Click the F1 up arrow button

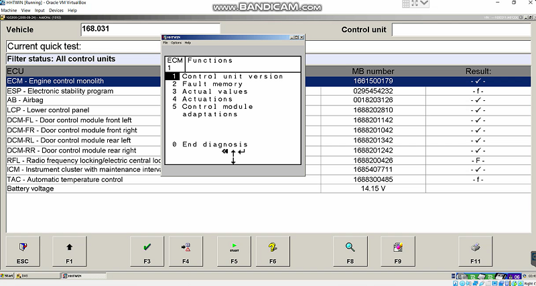pyautogui.click(x=70, y=251)
